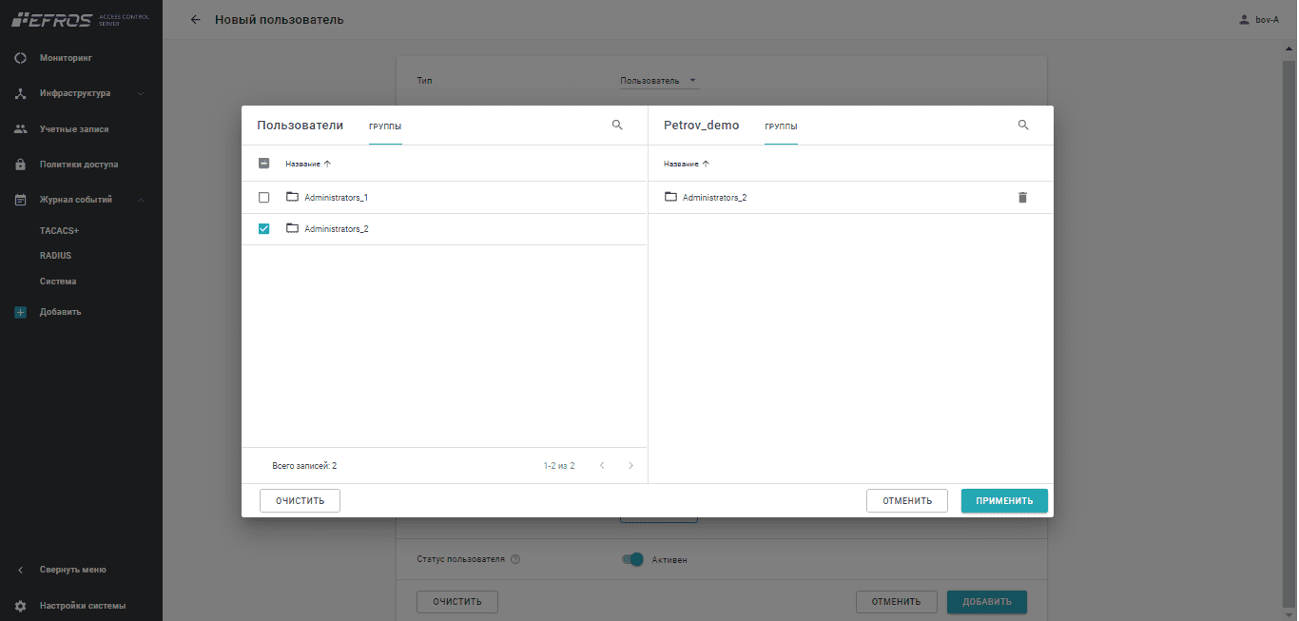Click the Infrastructure network icon
This screenshot has width=1299, height=621.
[20, 93]
